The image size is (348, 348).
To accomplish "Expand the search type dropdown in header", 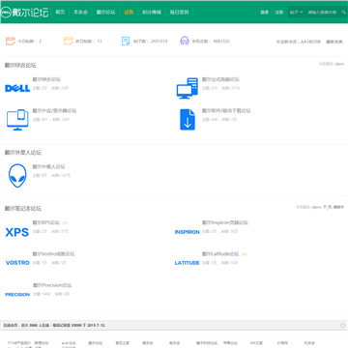I will pyautogui.click(x=296, y=13).
